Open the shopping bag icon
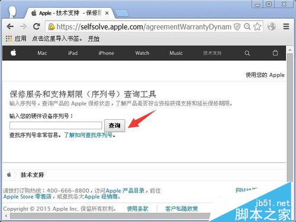This screenshot has height=222, width=296. click(x=275, y=53)
